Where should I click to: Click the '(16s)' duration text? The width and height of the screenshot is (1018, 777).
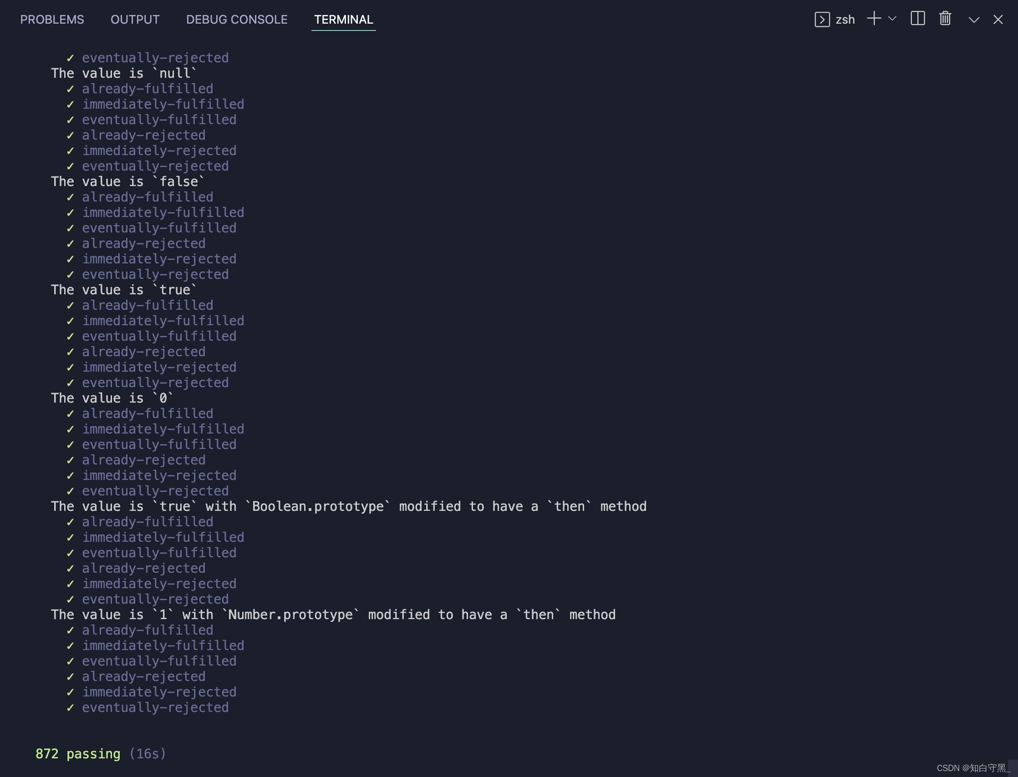click(x=148, y=754)
